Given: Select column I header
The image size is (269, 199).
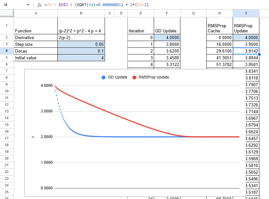Looking at the screenshot, I should coord(246,13).
